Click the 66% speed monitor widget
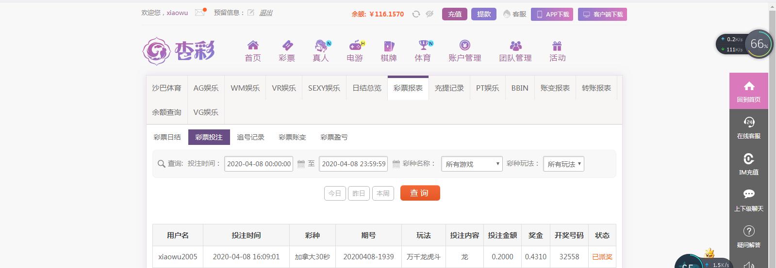This screenshot has width=776, height=268. click(x=759, y=44)
